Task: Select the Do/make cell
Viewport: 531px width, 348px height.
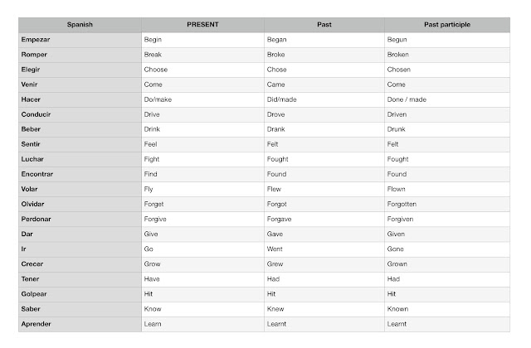Action: [x=202, y=99]
